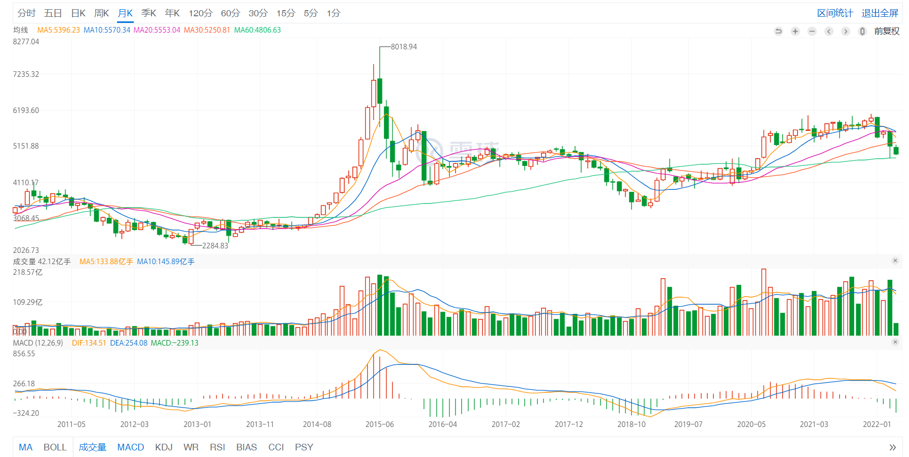Viewport: 909px width, 457px height.
Task: Shift chart left with the back arrow
Action: pyautogui.click(x=829, y=32)
